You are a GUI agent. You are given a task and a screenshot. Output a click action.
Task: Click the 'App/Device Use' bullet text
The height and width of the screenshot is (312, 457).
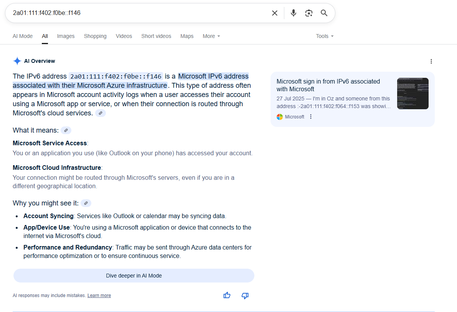tap(47, 227)
